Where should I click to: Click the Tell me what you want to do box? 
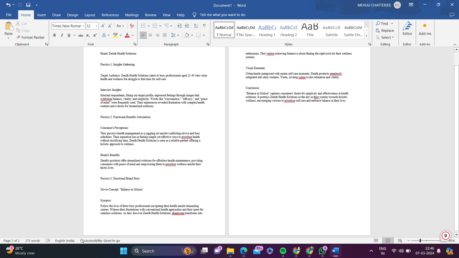(x=223, y=15)
